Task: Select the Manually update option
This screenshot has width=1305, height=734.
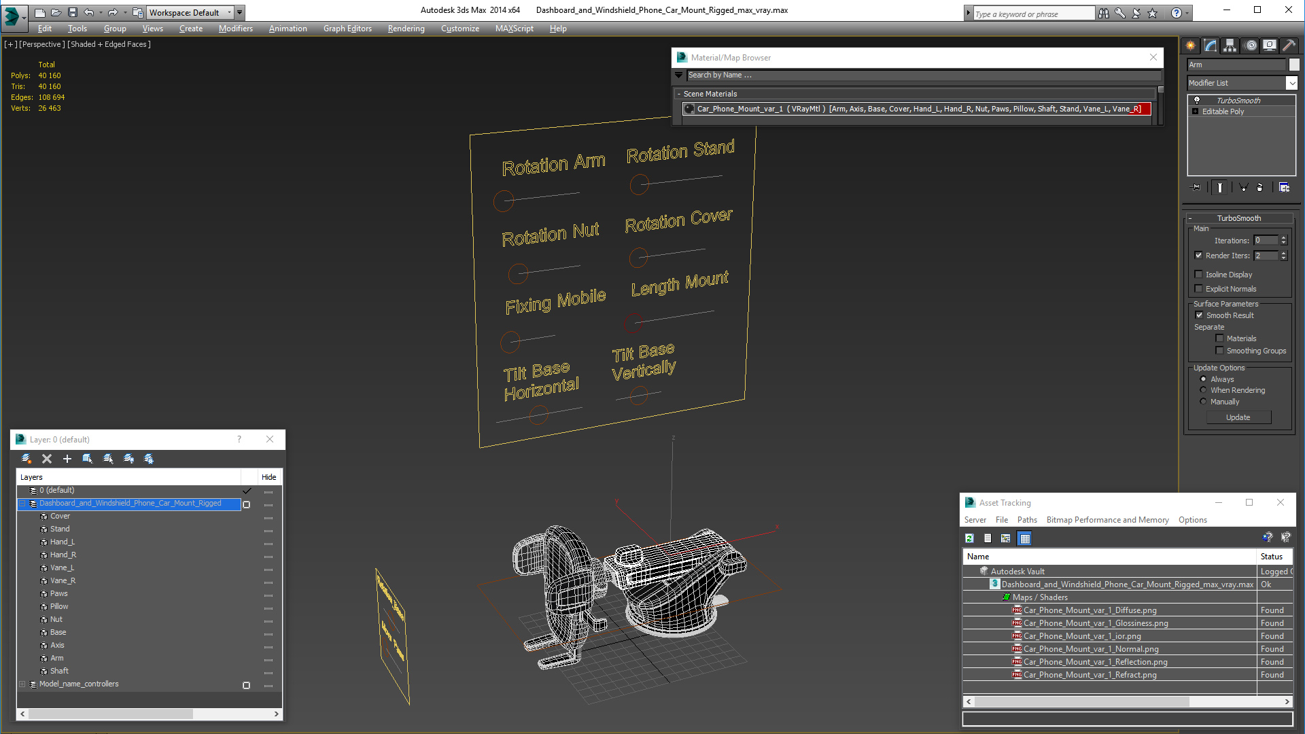Action: click(1204, 402)
